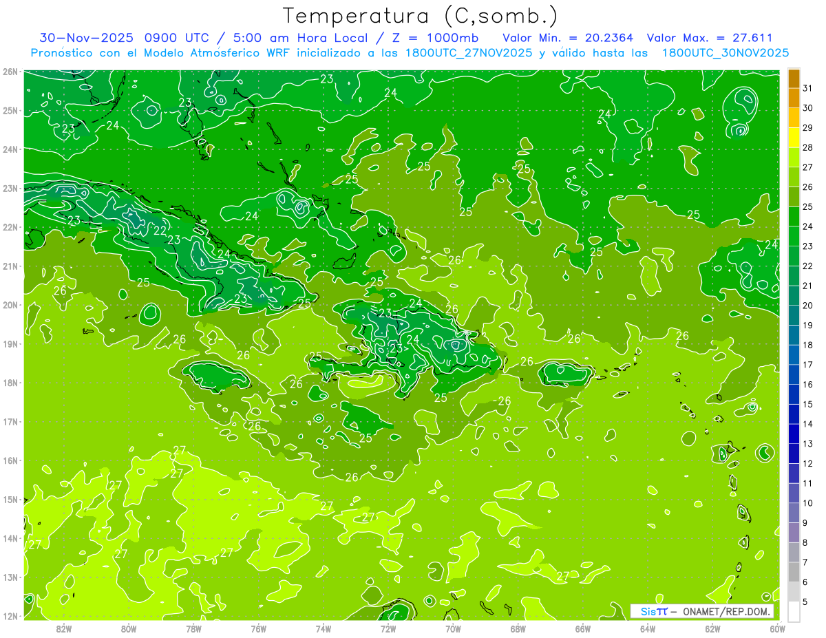Click the 62W longitude label
The width and height of the screenshot is (826, 638).
pos(712,628)
